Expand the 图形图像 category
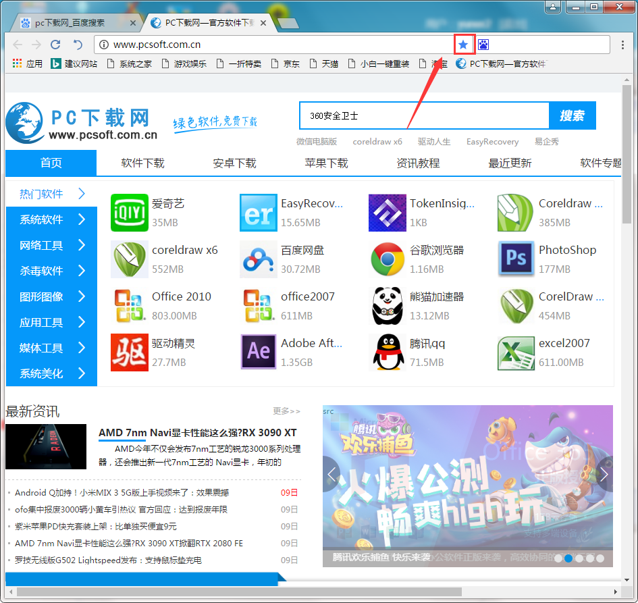 point(52,296)
